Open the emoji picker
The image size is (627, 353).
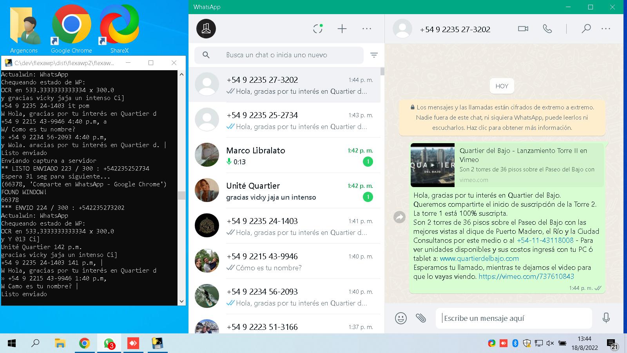coord(401,318)
